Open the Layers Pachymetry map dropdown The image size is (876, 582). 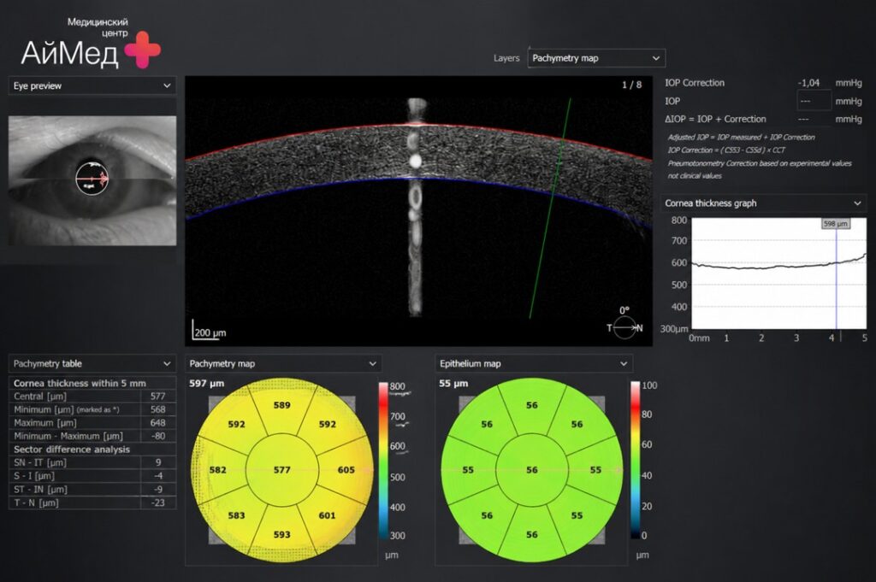point(596,58)
